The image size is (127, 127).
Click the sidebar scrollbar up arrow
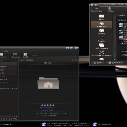point(115,14)
